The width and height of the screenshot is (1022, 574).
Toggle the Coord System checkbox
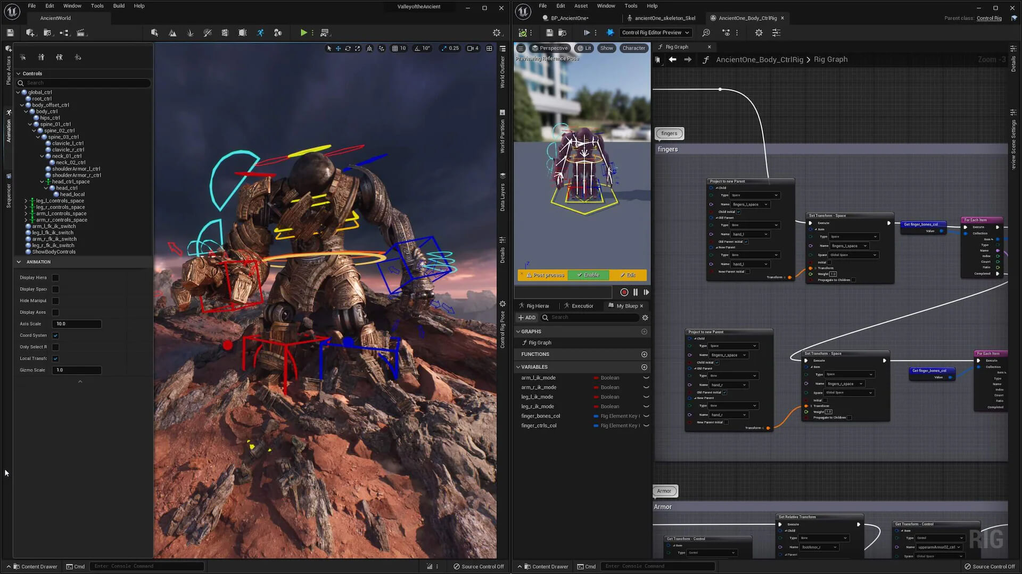pyautogui.click(x=55, y=335)
